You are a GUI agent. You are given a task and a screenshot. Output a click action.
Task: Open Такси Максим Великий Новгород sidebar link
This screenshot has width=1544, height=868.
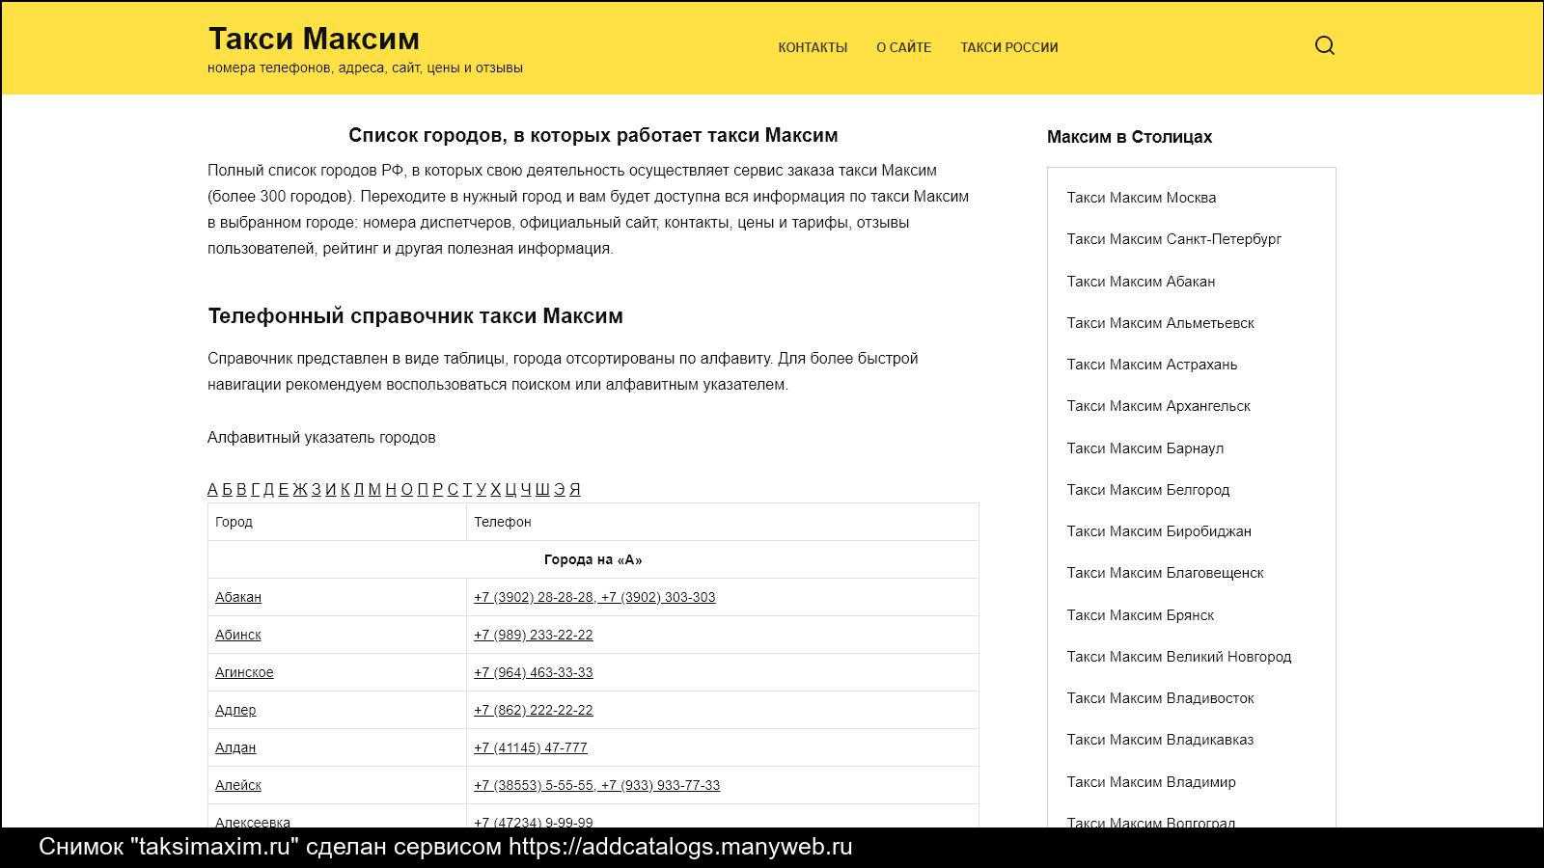[x=1179, y=657]
